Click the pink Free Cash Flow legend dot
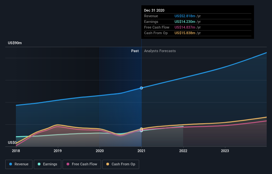The height and width of the screenshot is (174, 272). (68, 164)
